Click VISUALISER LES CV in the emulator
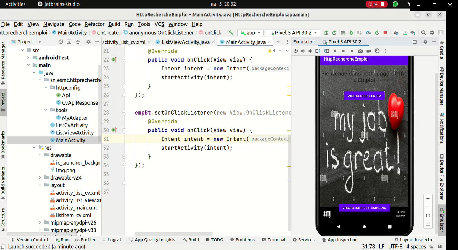The width and height of the screenshot is (458, 250). (x=364, y=96)
